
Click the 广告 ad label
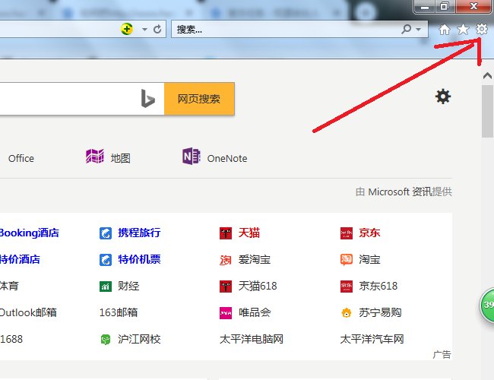tap(442, 354)
